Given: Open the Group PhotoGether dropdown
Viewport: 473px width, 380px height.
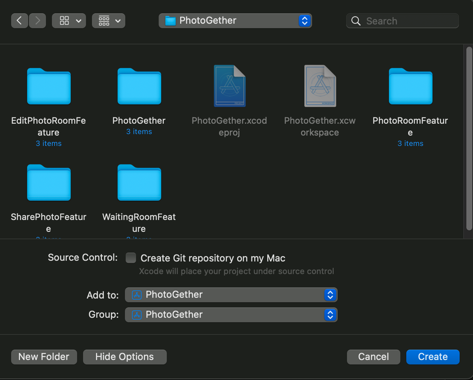Looking at the screenshot, I should pos(231,315).
